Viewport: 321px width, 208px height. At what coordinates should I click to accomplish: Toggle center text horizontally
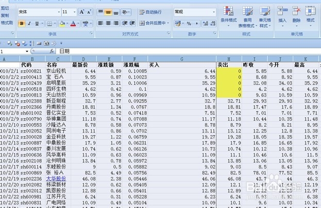108,23
